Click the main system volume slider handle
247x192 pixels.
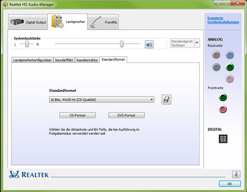tap(121, 44)
